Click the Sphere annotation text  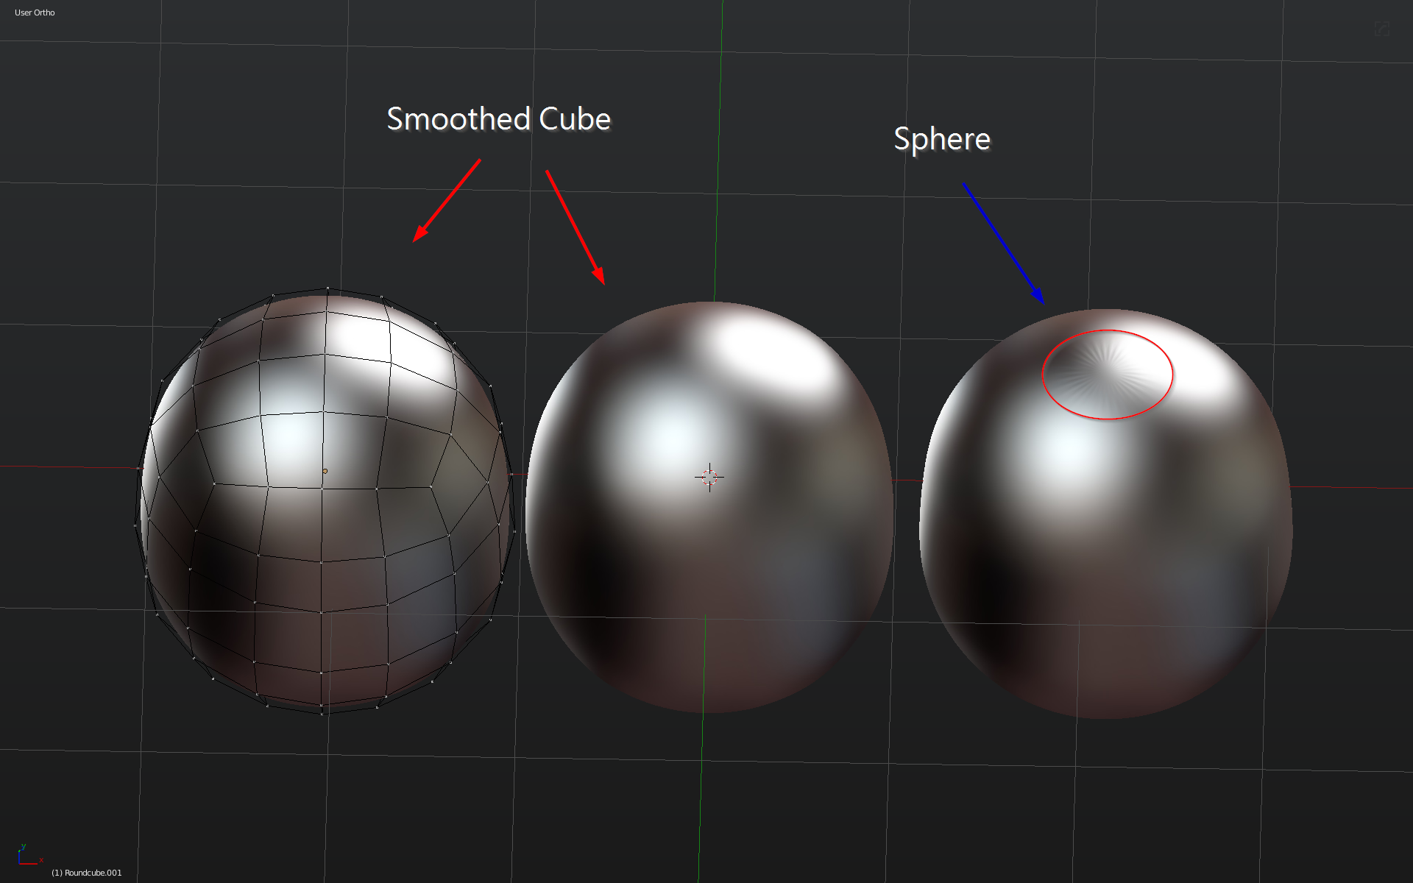[x=941, y=139]
